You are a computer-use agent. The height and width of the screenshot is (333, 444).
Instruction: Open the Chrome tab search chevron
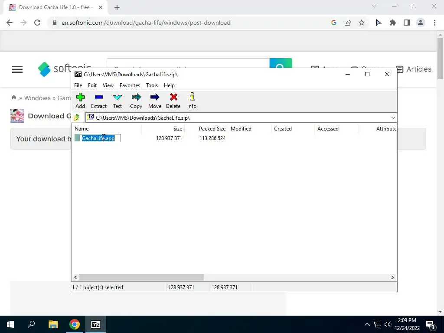point(374,6)
